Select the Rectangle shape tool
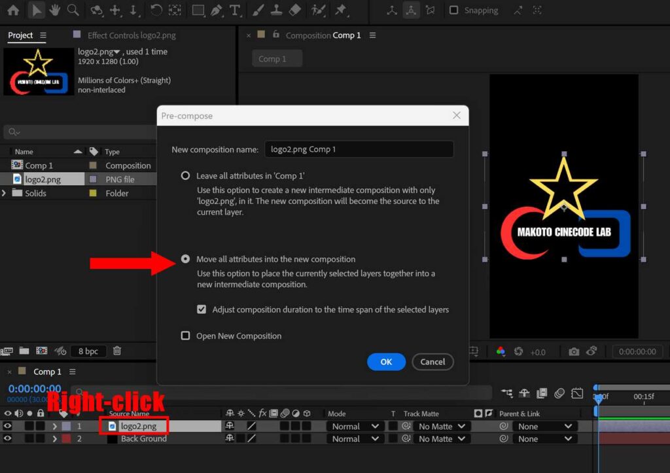The image size is (670, 473). pos(198,10)
